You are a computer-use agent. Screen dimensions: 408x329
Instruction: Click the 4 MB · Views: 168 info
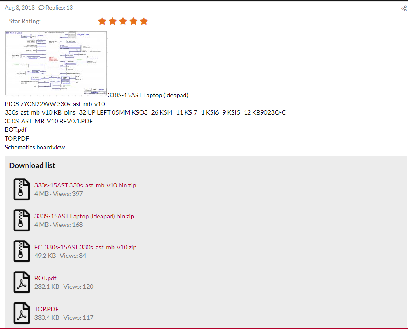pyautogui.click(x=59, y=225)
